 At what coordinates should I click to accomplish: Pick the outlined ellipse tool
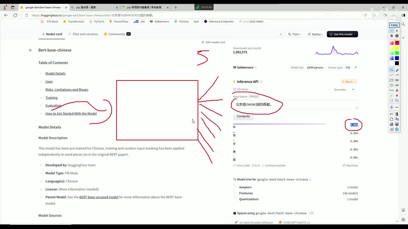click(x=392, y=85)
